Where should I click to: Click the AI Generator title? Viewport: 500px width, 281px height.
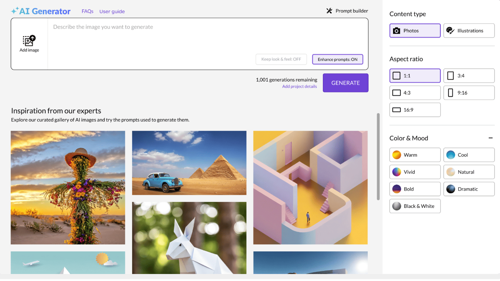point(45,11)
